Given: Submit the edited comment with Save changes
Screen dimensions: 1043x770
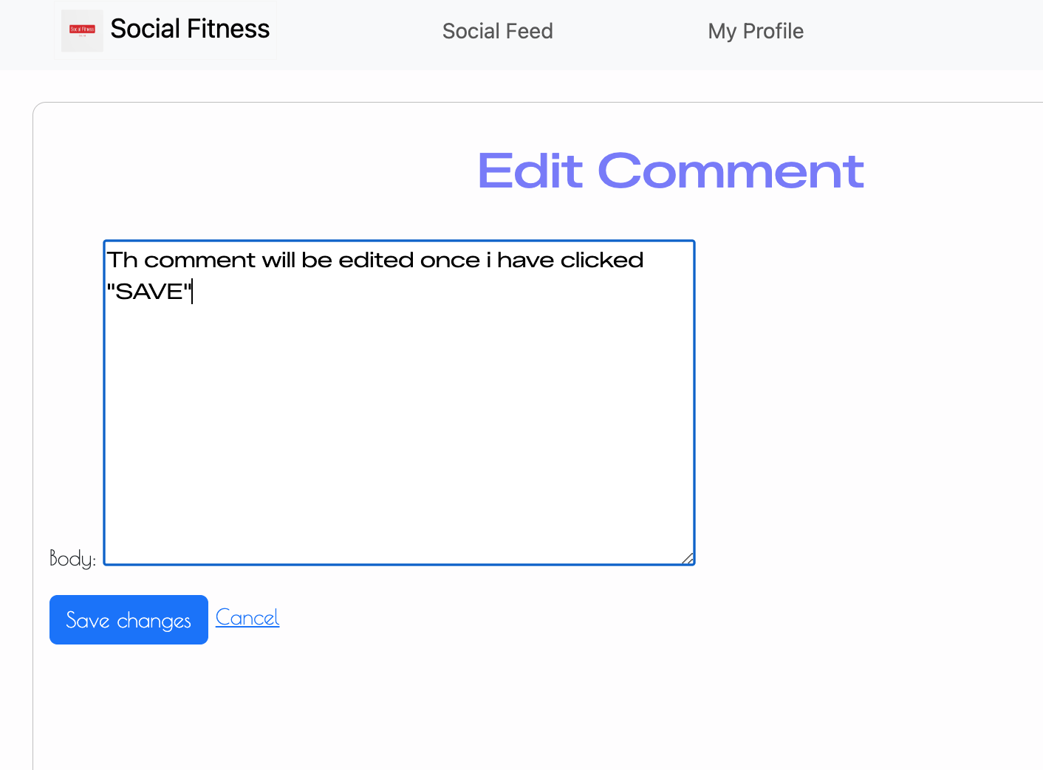Looking at the screenshot, I should tap(128, 619).
